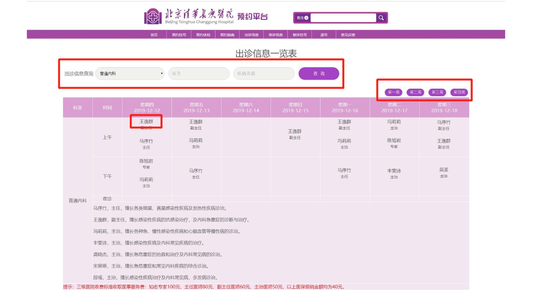This screenshot has width=557, height=290.
Task: Focus the 疾病名称 input field
Action: click(263, 74)
